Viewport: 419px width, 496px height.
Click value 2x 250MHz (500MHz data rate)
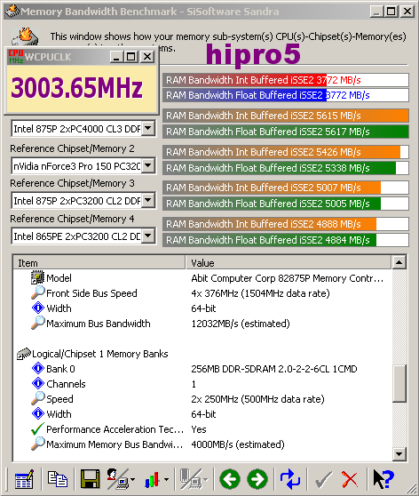point(257,399)
